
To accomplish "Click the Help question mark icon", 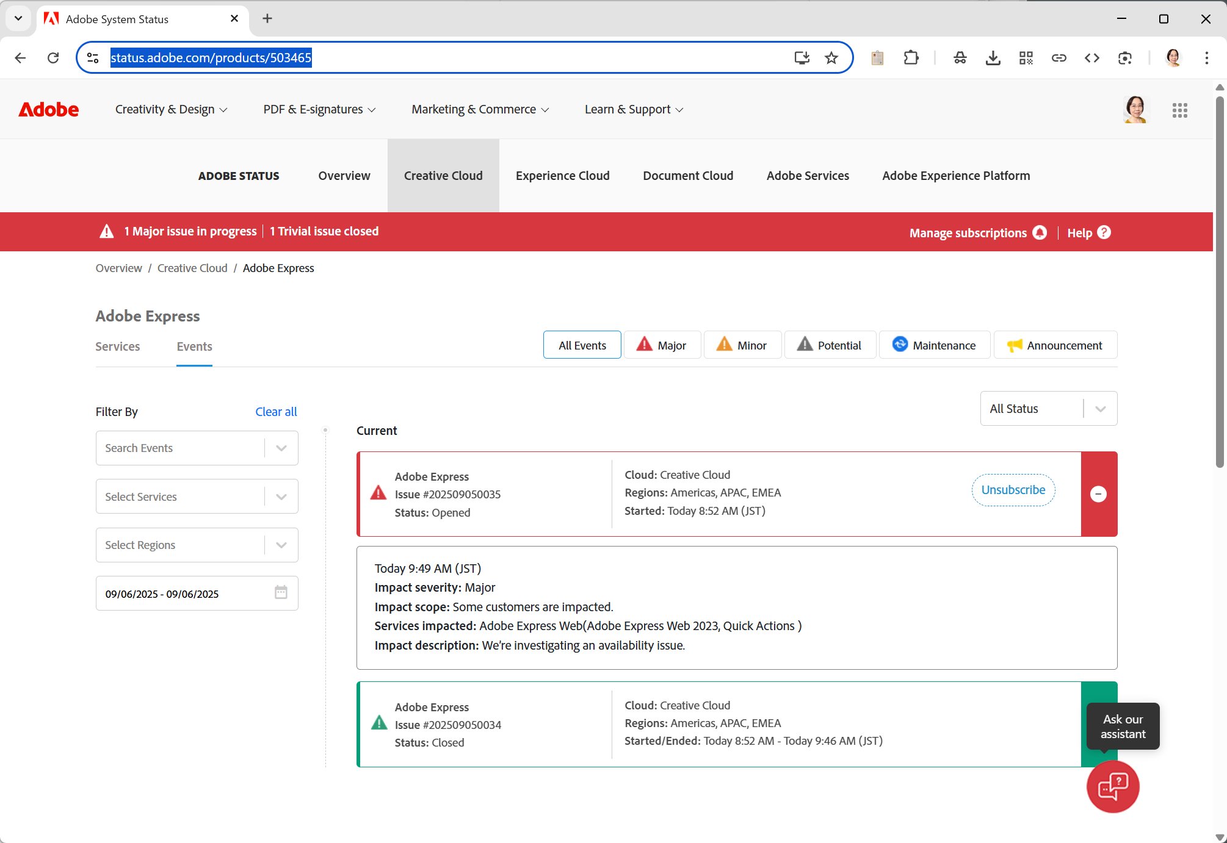I will [1104, 232].
